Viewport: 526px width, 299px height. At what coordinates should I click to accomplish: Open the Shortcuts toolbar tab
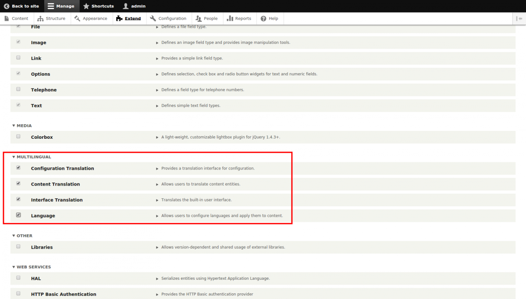98,6
